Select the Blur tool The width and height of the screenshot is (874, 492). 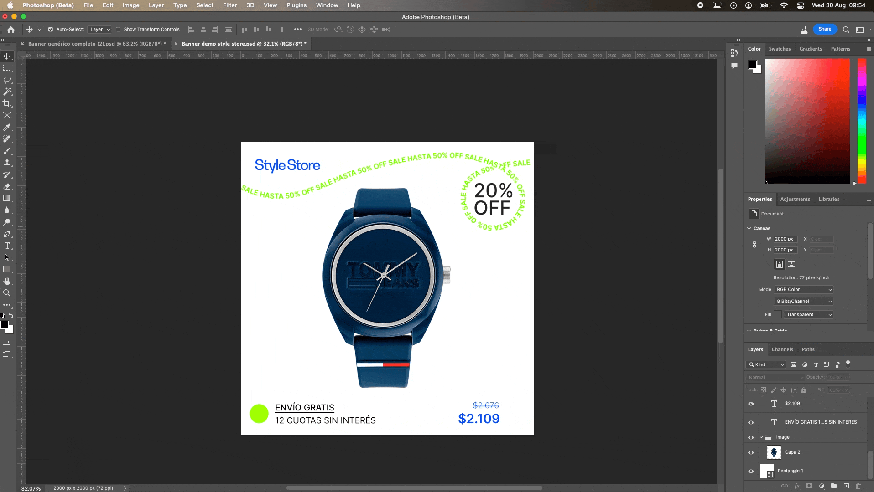7,210
